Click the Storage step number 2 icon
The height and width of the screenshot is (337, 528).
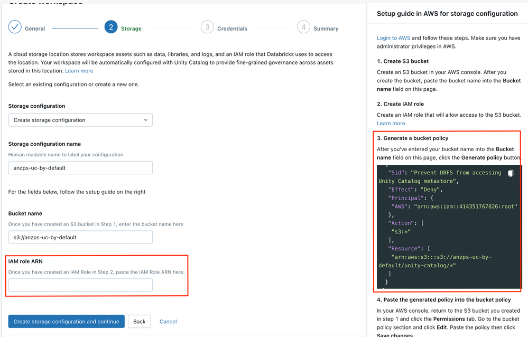click(111, 27)
